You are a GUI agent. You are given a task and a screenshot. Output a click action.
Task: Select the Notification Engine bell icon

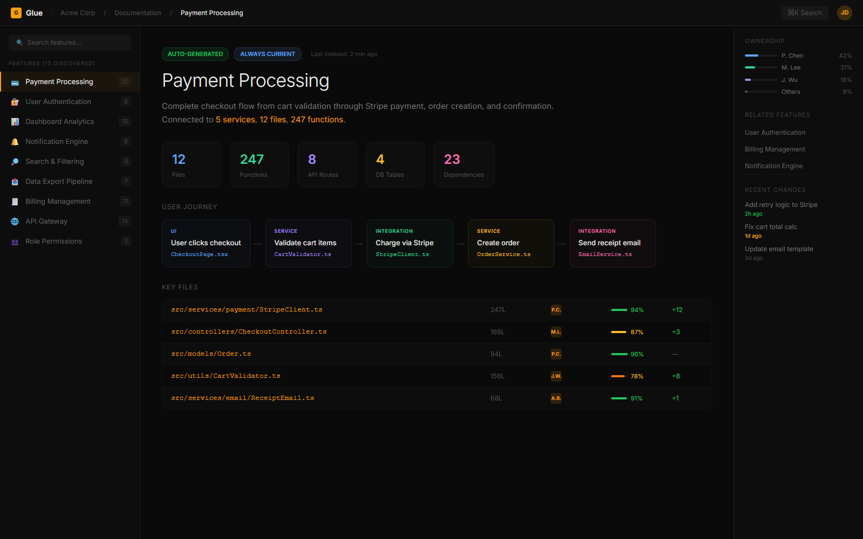(x=15, y=141)
